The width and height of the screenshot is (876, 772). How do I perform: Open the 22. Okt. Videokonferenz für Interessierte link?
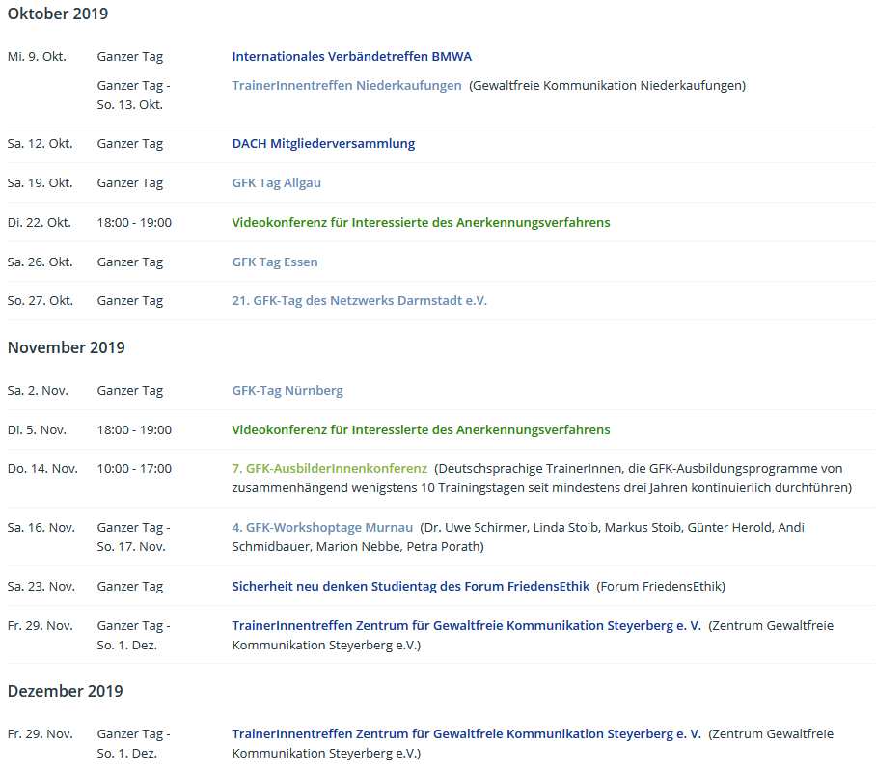click(x=421, y=223)
